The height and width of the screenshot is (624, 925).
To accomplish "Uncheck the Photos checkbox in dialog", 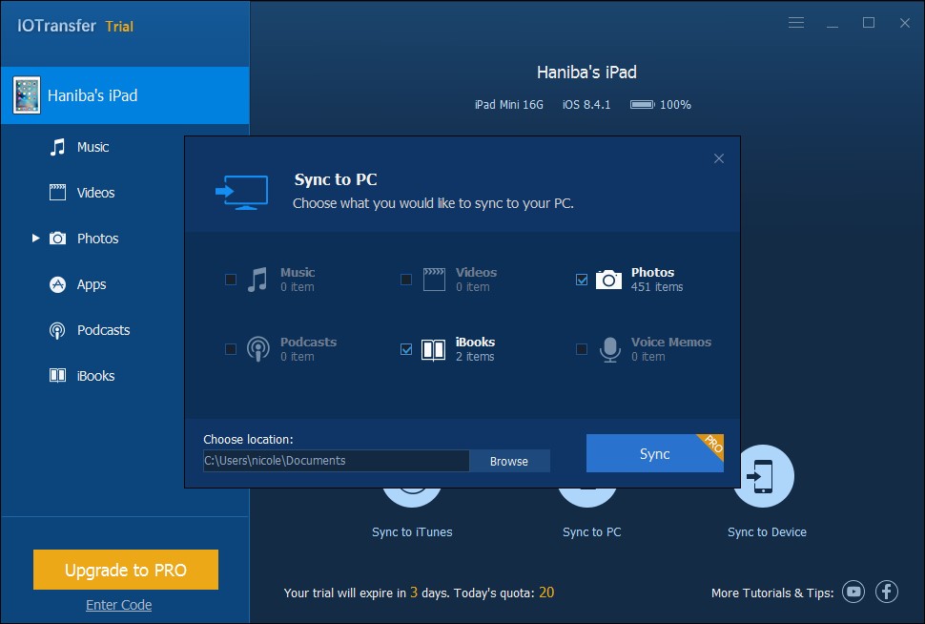I will click(582, 280).
